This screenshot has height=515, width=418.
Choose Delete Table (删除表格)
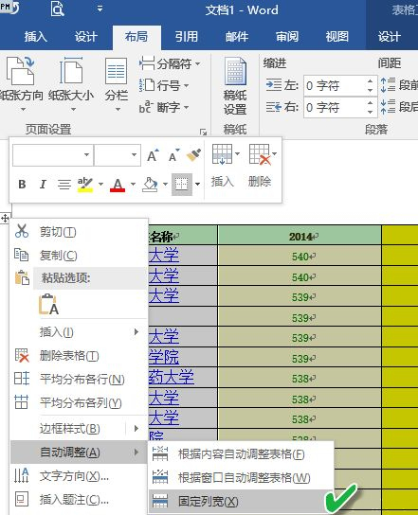(79, 356)
